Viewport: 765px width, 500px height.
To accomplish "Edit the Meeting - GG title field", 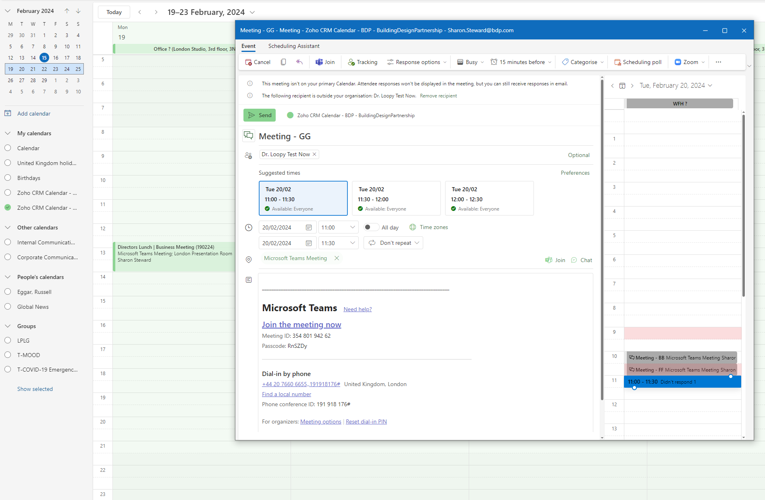I will click(426, 136).
